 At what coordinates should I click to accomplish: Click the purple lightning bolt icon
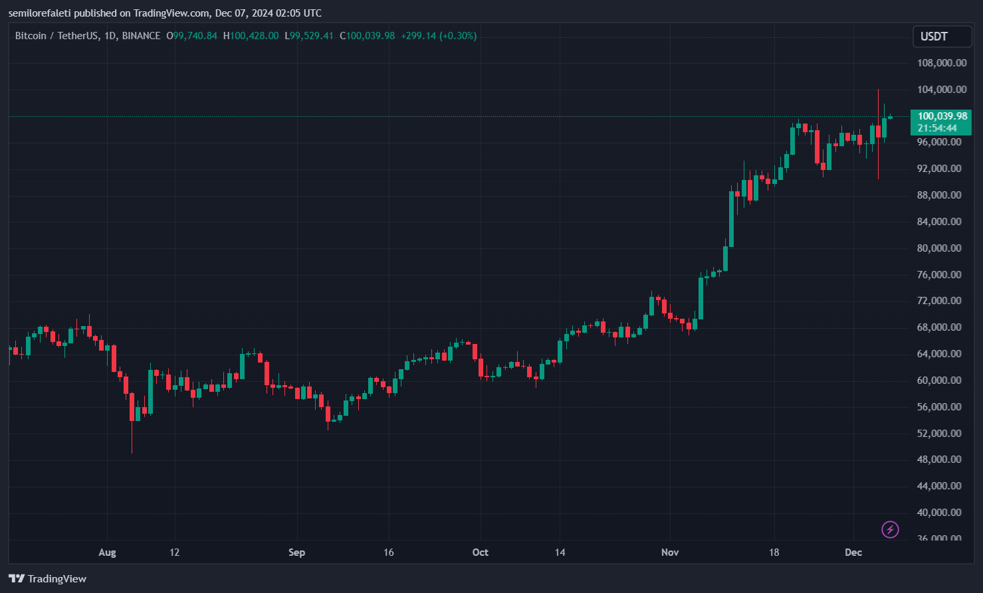890,529
